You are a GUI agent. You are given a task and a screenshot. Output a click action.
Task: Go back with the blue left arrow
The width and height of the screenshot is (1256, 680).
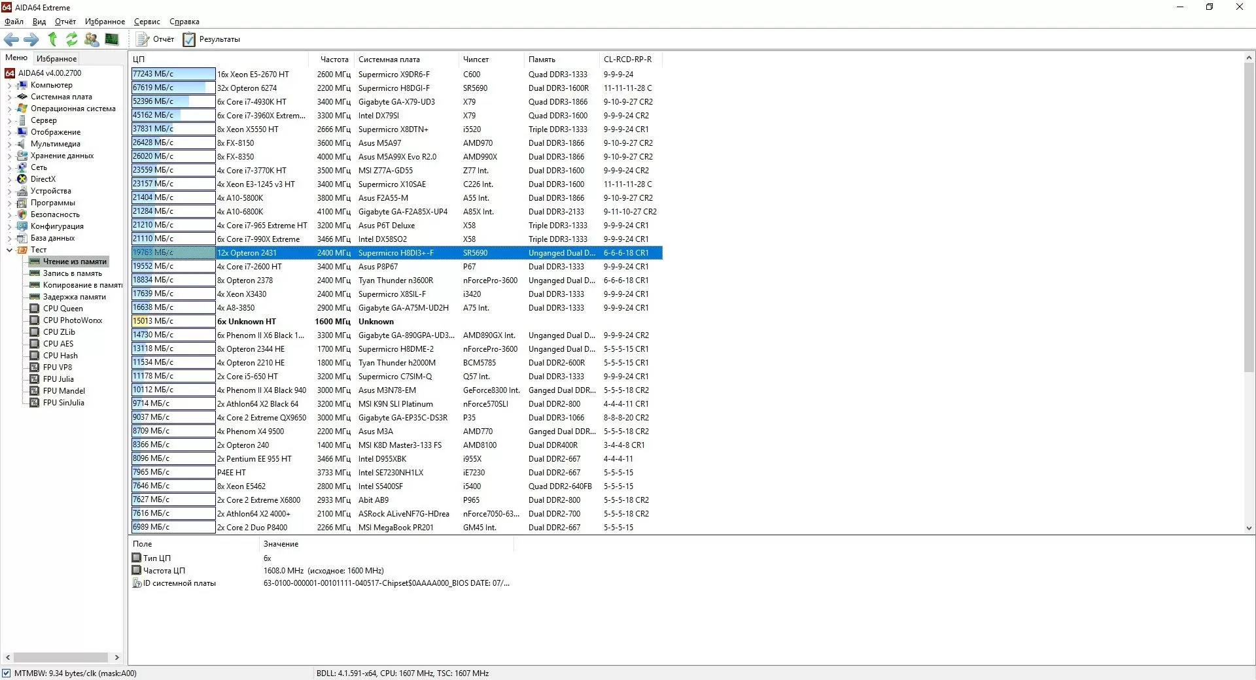click(x=11, y=39)
